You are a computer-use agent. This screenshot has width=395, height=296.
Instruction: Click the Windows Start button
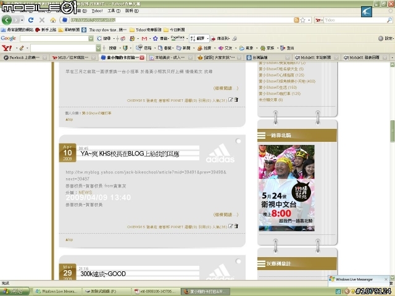(15, 292)
